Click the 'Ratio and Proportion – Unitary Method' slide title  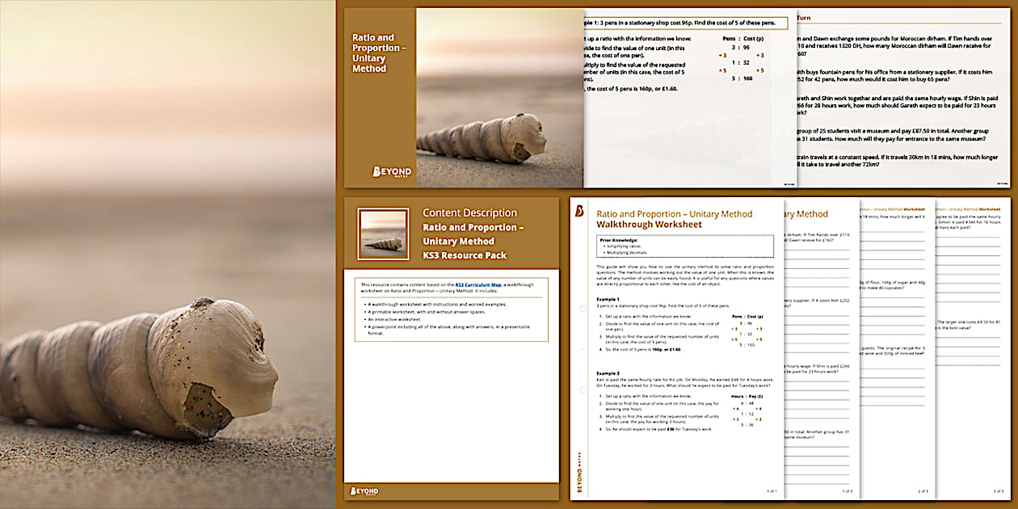373,53
